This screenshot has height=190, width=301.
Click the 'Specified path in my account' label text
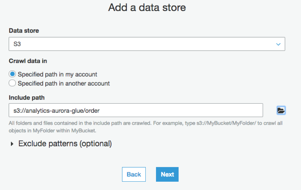[x=57, y=74]
